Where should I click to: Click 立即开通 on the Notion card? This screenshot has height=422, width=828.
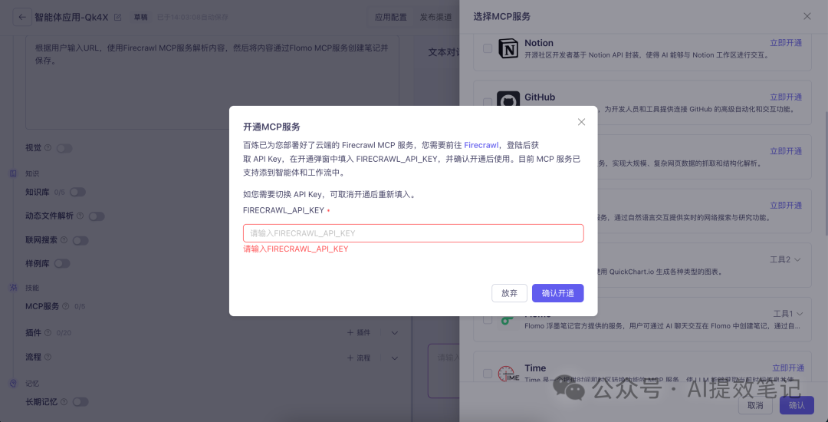tap(786, 43)
